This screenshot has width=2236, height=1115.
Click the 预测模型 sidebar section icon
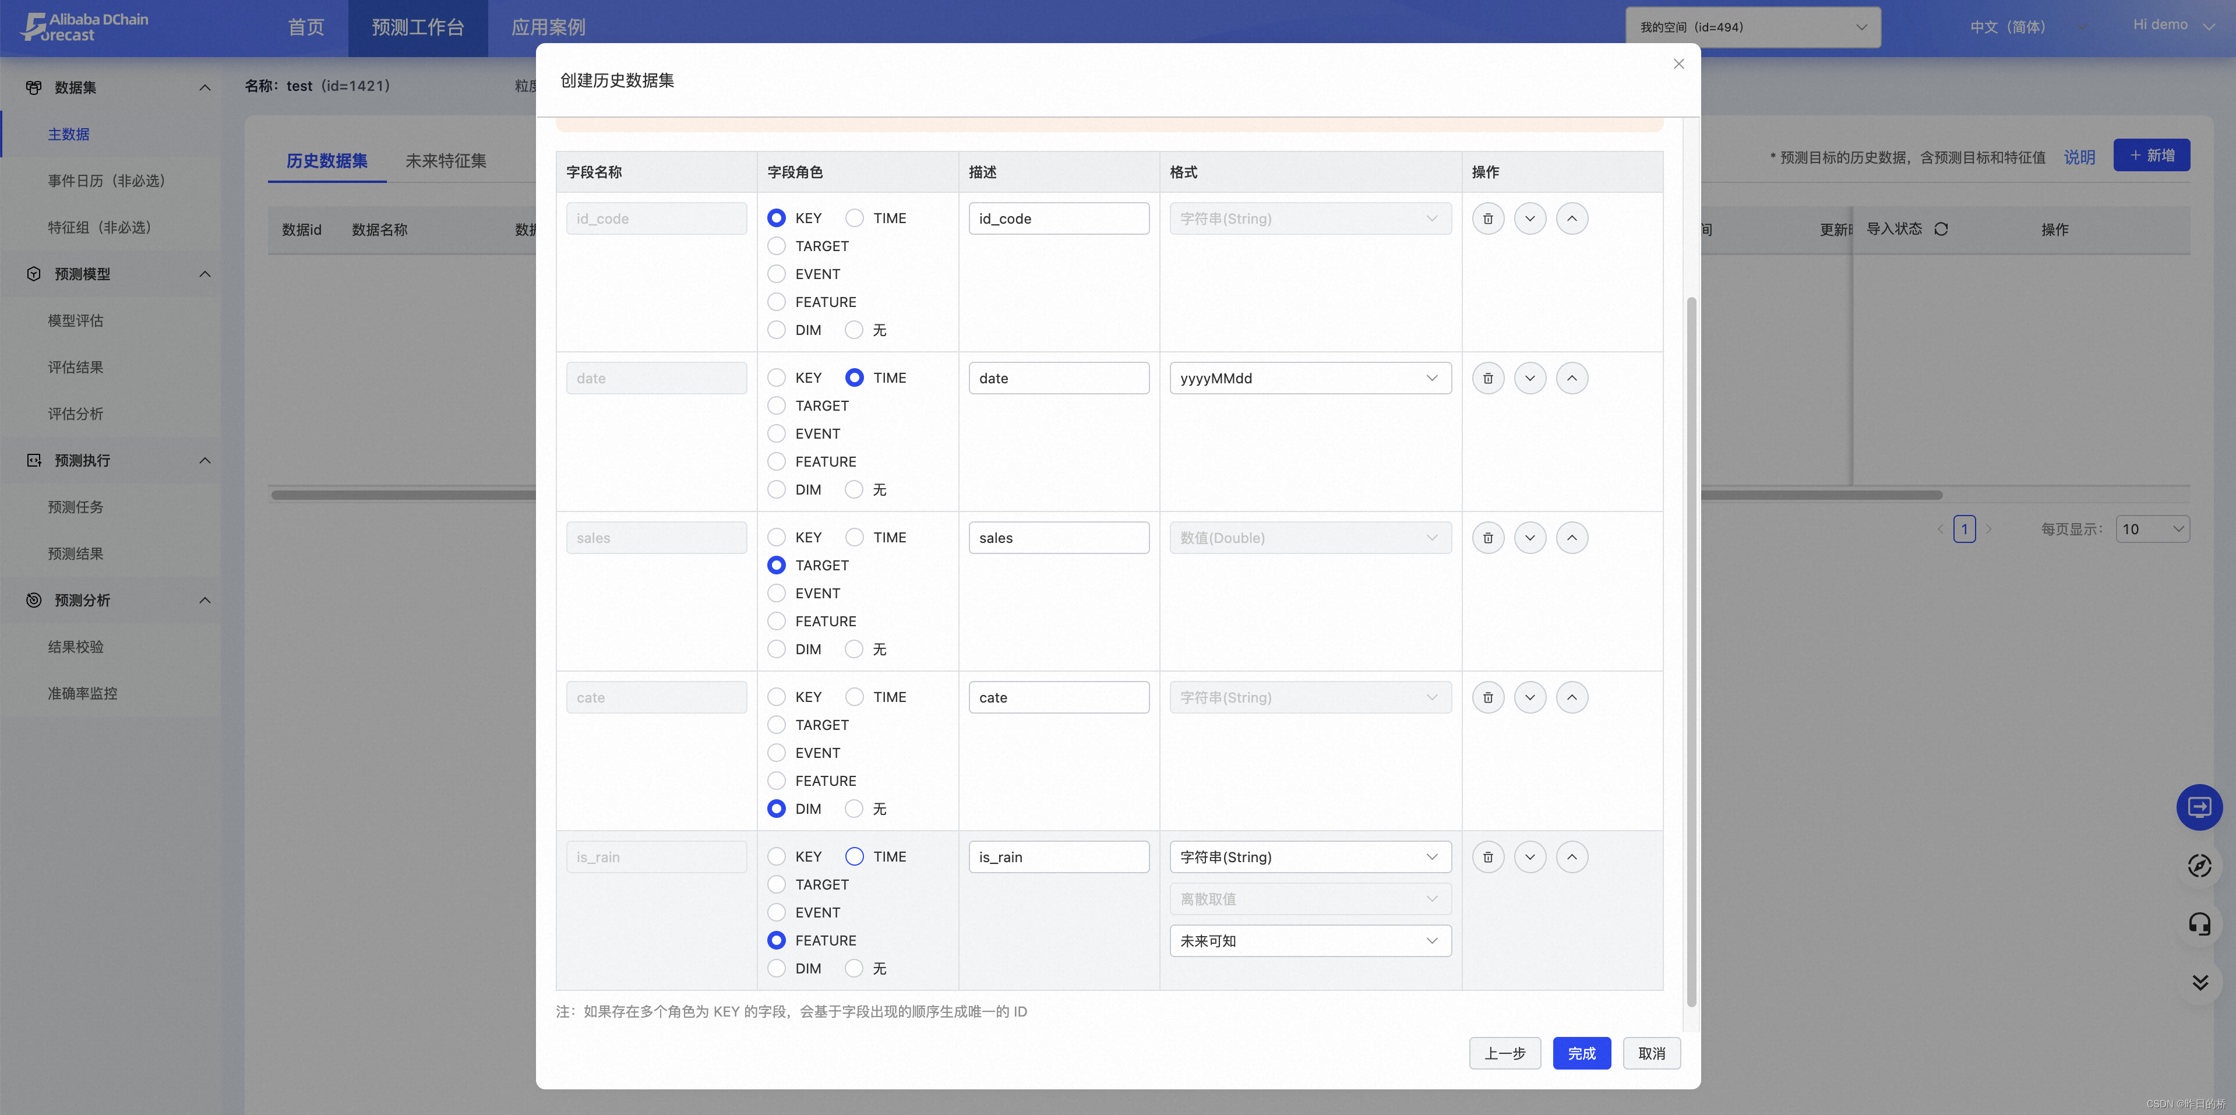(34, 274)
